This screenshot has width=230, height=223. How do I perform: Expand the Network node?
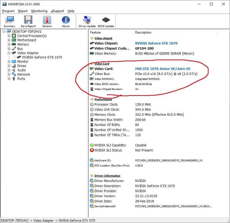(9, 74)
